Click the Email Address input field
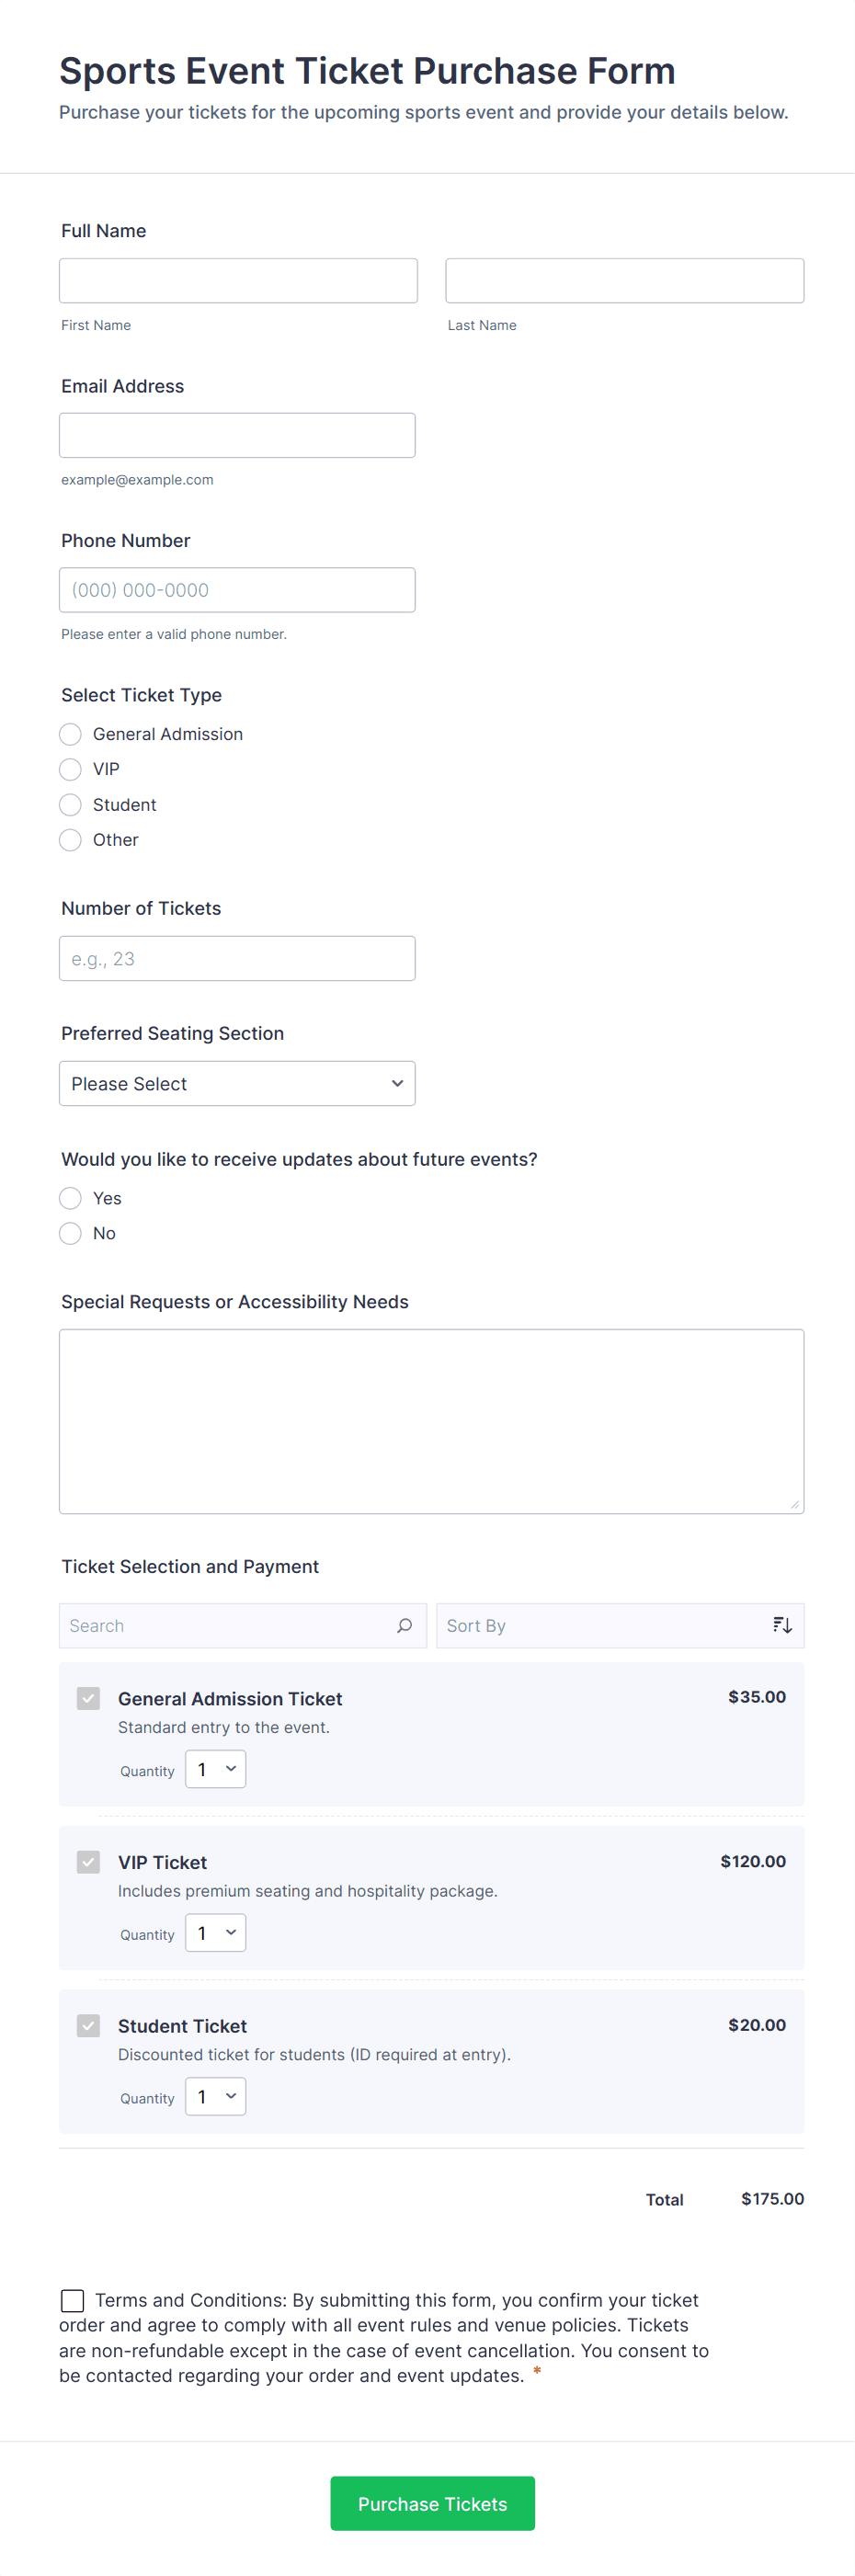 pos(237,435)
